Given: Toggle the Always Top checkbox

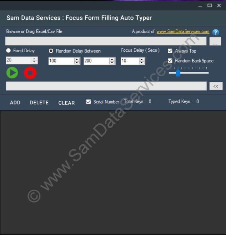Looking at the screenshot, I should tap(170, 51).
